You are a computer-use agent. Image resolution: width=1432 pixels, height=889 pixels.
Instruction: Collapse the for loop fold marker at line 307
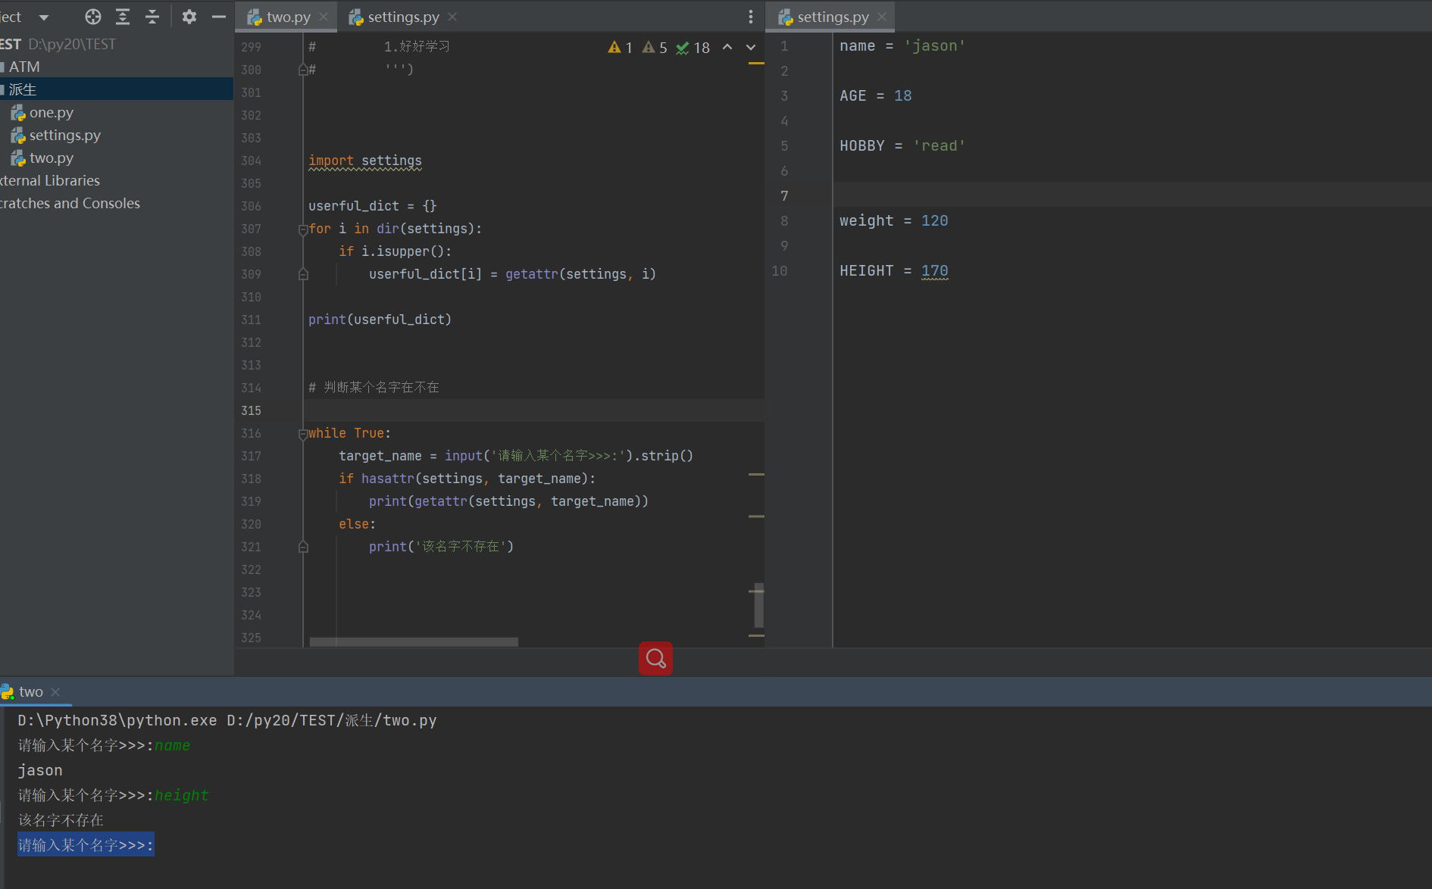[303, 229]
